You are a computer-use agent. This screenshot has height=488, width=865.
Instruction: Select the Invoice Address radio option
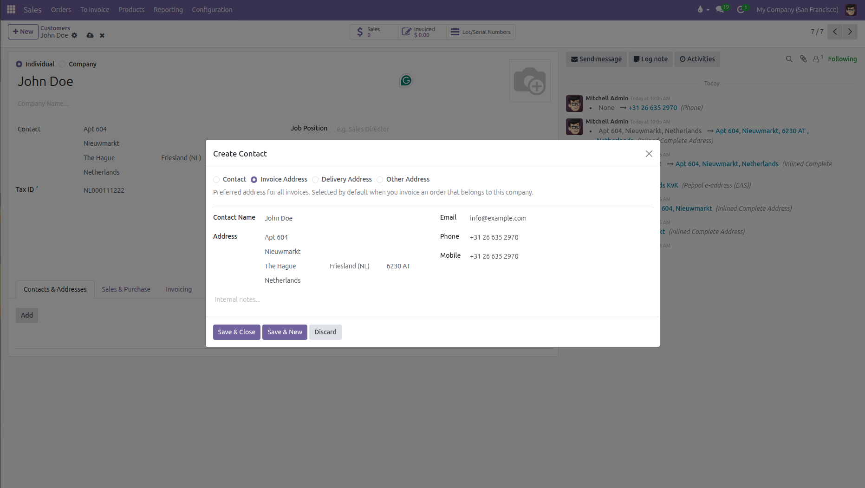click(254, 180)
